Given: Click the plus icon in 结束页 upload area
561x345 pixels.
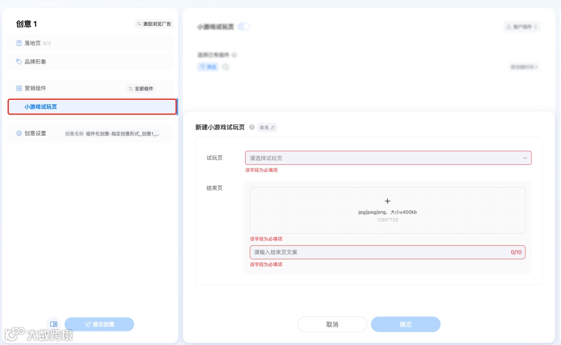Looking at the screenshot, I should point(388,200).
